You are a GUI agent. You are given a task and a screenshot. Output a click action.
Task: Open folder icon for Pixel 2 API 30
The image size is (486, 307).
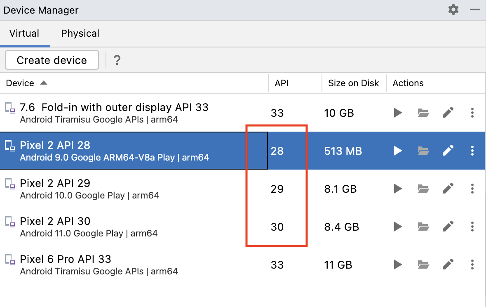click(423, 227)
